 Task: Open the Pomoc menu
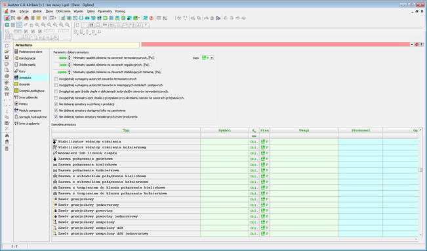pyautogui.click(x=120, y=11)
